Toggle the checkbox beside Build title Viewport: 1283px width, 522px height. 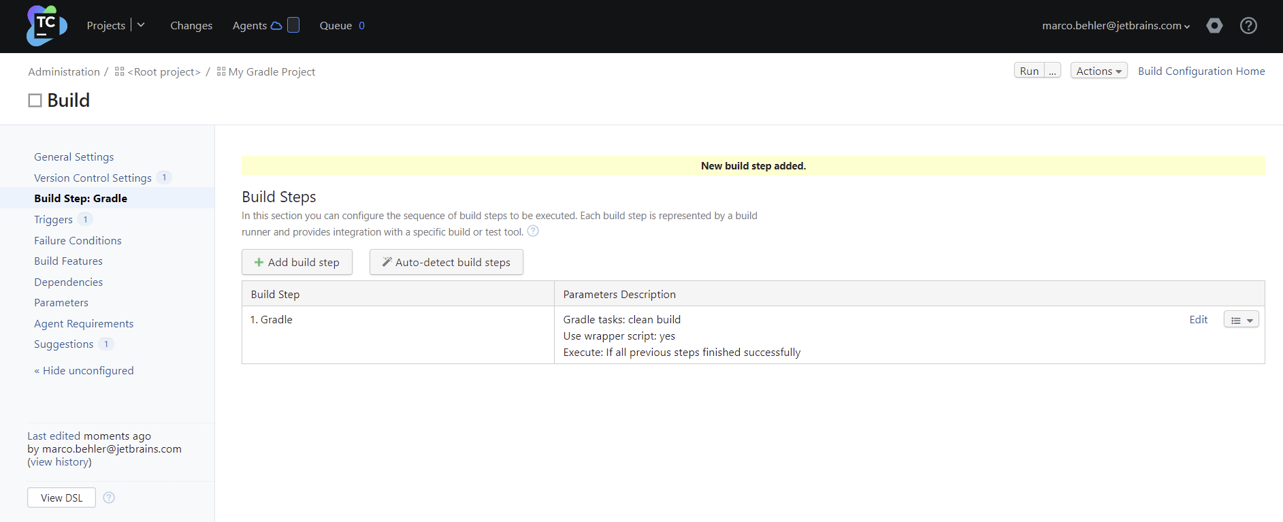[x=35, y=101]
